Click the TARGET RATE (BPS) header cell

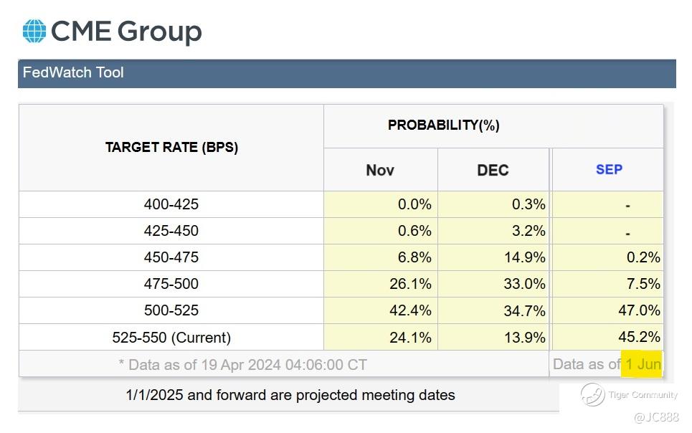tap(171, 148)
